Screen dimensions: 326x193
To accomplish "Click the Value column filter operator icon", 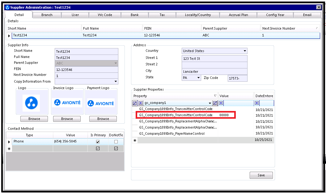I will [221, 103].
